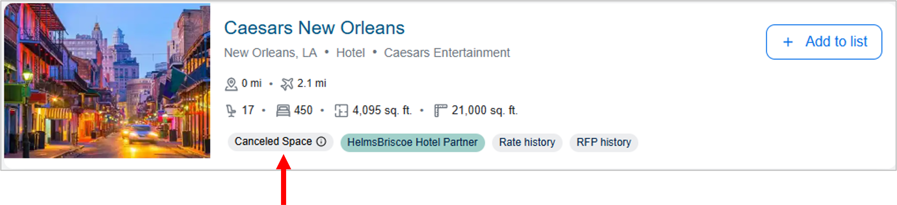This screenshot has width=897, height=205.
Task: Open the RFP history tag
Action: 604,142
